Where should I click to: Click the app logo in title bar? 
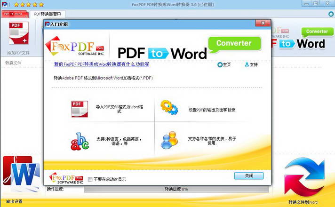(5, 4)
